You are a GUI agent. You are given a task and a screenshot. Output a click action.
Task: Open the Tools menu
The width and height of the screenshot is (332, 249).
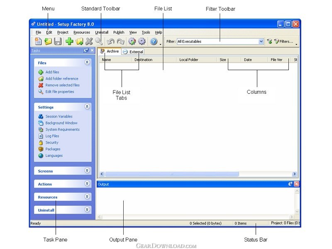pos(146,32)
